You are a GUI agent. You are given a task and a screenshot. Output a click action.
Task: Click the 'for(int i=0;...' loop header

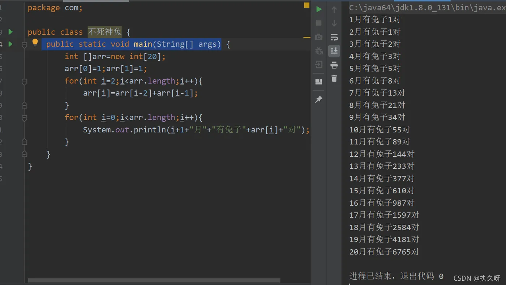click(x=134, y=117)
